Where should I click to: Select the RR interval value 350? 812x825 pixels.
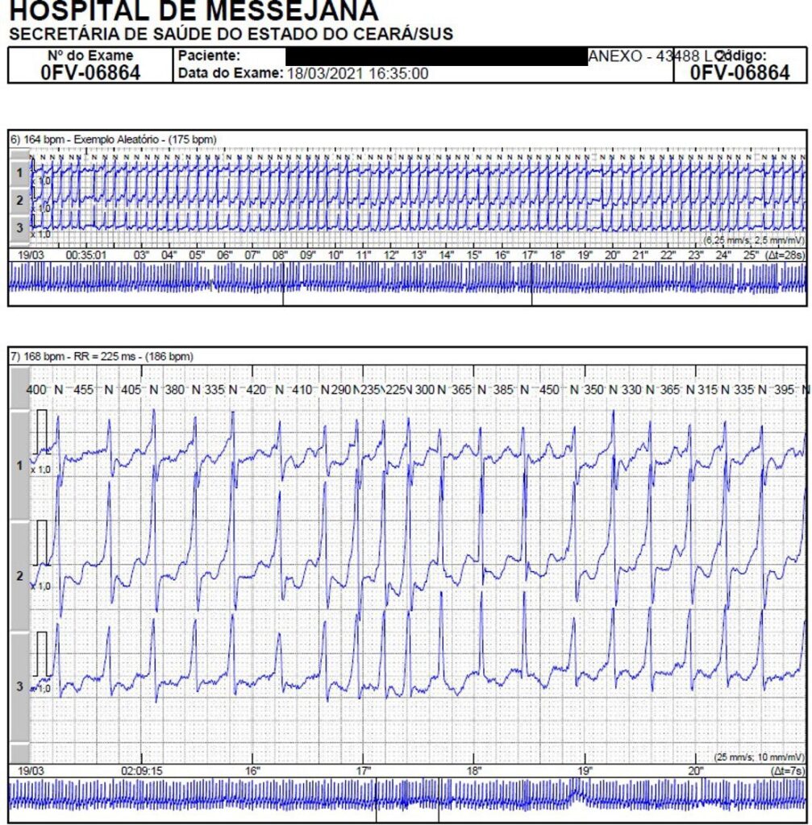594,390
